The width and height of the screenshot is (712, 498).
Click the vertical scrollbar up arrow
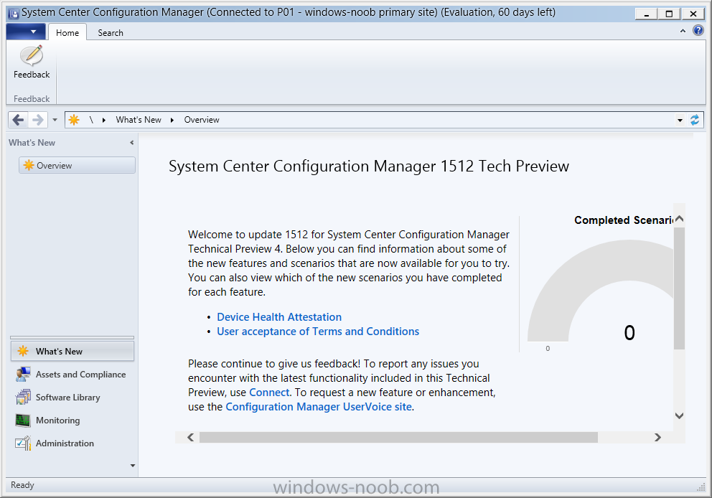point(679,219)
